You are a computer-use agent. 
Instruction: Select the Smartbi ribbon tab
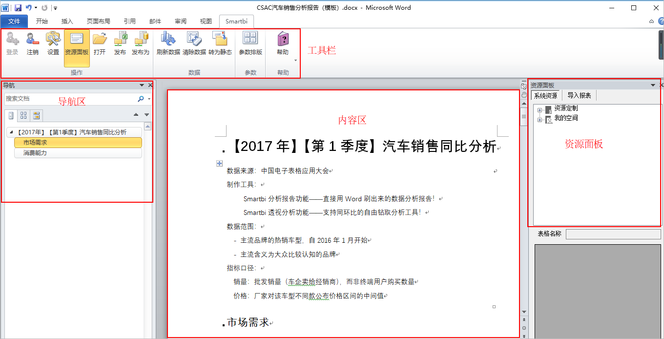point(237,21)
